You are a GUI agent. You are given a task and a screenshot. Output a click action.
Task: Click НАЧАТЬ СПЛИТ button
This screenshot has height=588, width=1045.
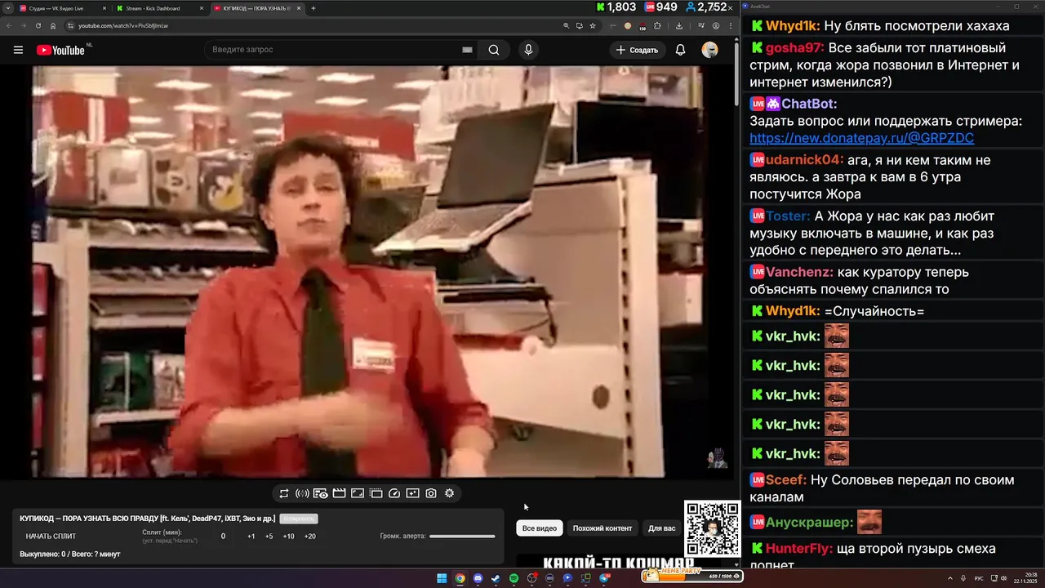click(x=51, y=537)
